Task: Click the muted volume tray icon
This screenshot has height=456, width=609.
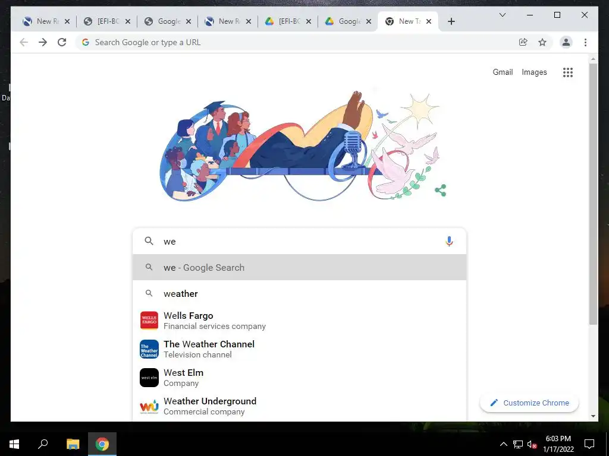Action: click(532, 444)
